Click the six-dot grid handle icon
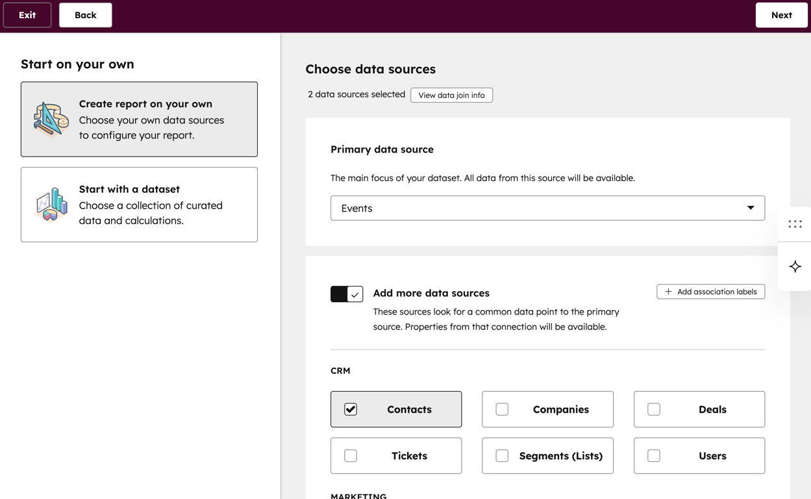The height and width of the screenshot is (499, 811). [795, 224]
